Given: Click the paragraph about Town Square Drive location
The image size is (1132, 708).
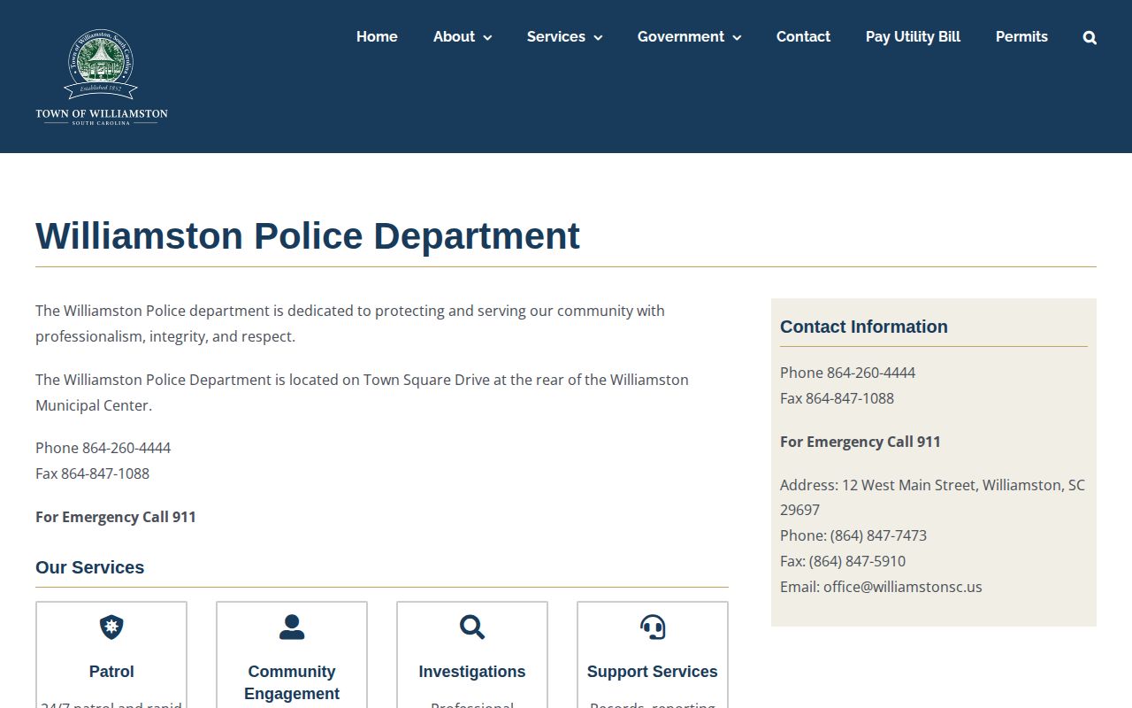Looking at the screenshot, I should pos(362,392).
